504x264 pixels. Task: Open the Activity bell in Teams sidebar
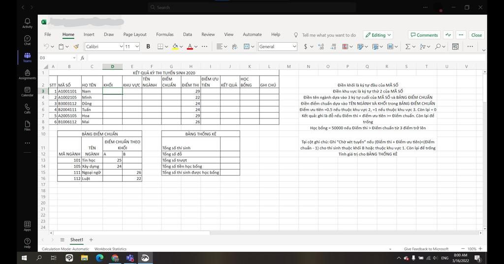(28, 23)
